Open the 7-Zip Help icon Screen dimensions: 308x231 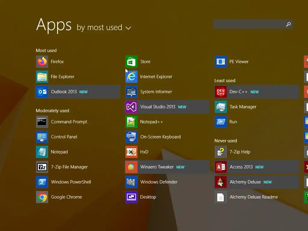coord(221,152)
